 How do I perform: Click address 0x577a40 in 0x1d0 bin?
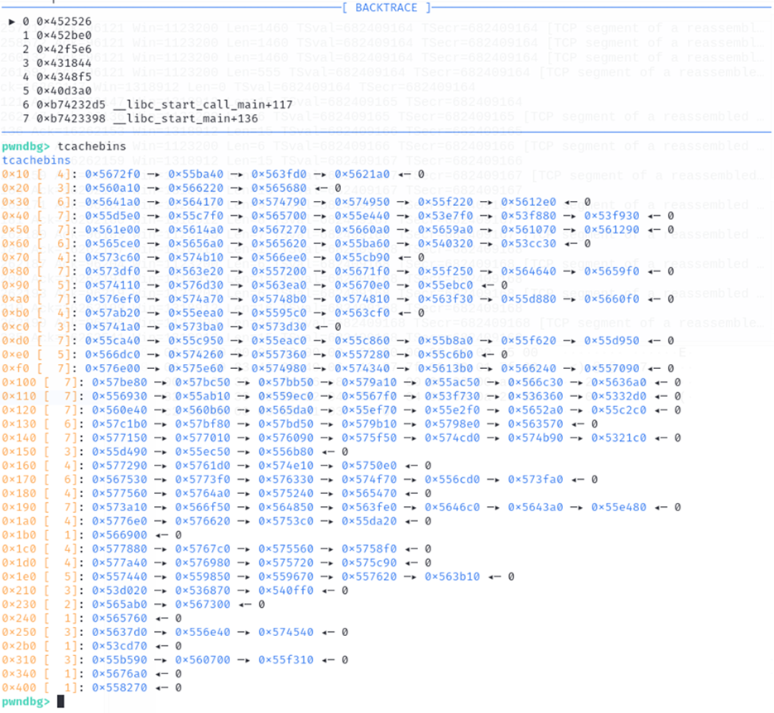click(x=119, y=562)
